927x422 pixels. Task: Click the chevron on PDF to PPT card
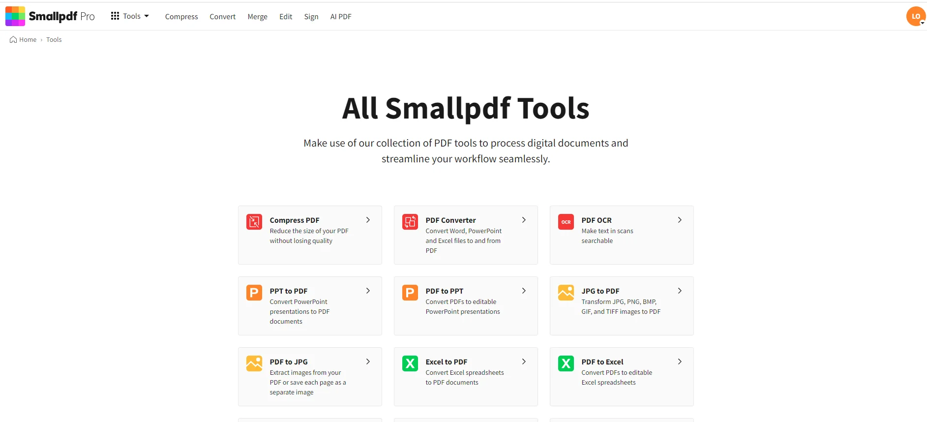pyautogui.click(x=524, y=291)
